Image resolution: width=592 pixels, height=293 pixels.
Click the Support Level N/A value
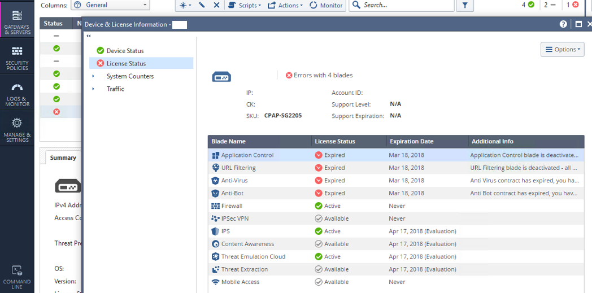coord(395,104)
